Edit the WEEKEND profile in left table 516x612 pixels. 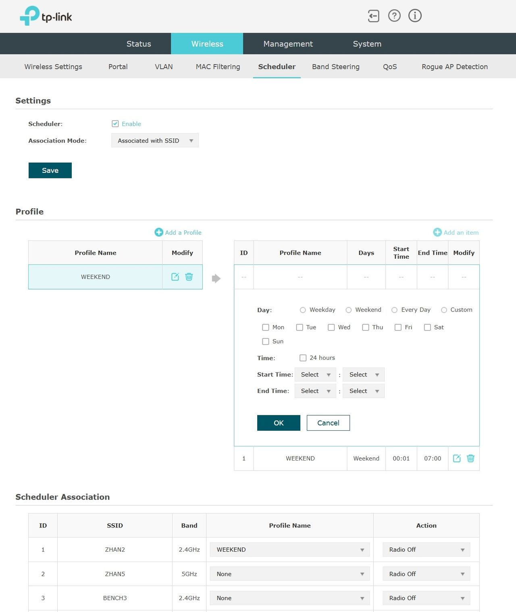click(175, 277)
